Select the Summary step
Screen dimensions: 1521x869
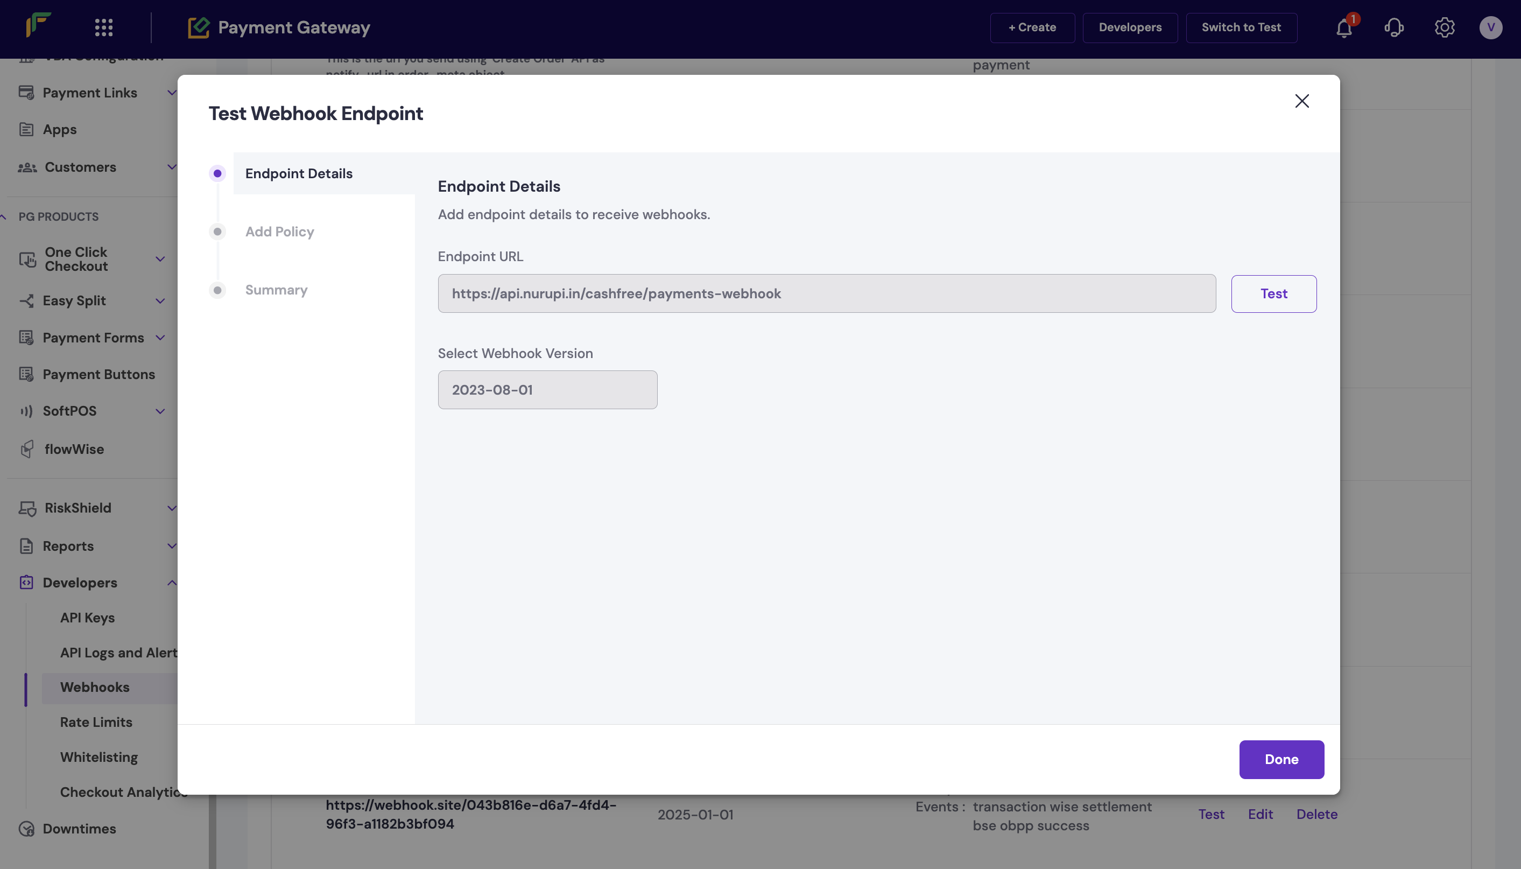276,290
